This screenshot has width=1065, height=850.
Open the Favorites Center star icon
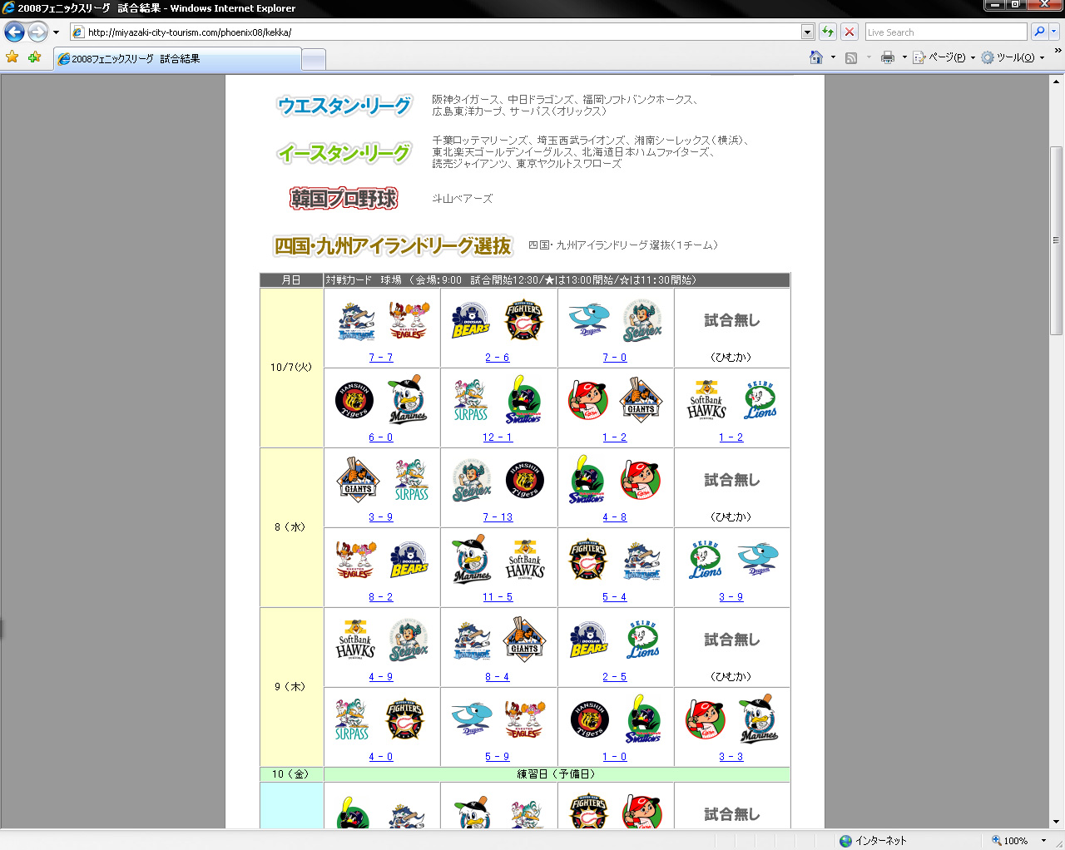tap(12, 57)
